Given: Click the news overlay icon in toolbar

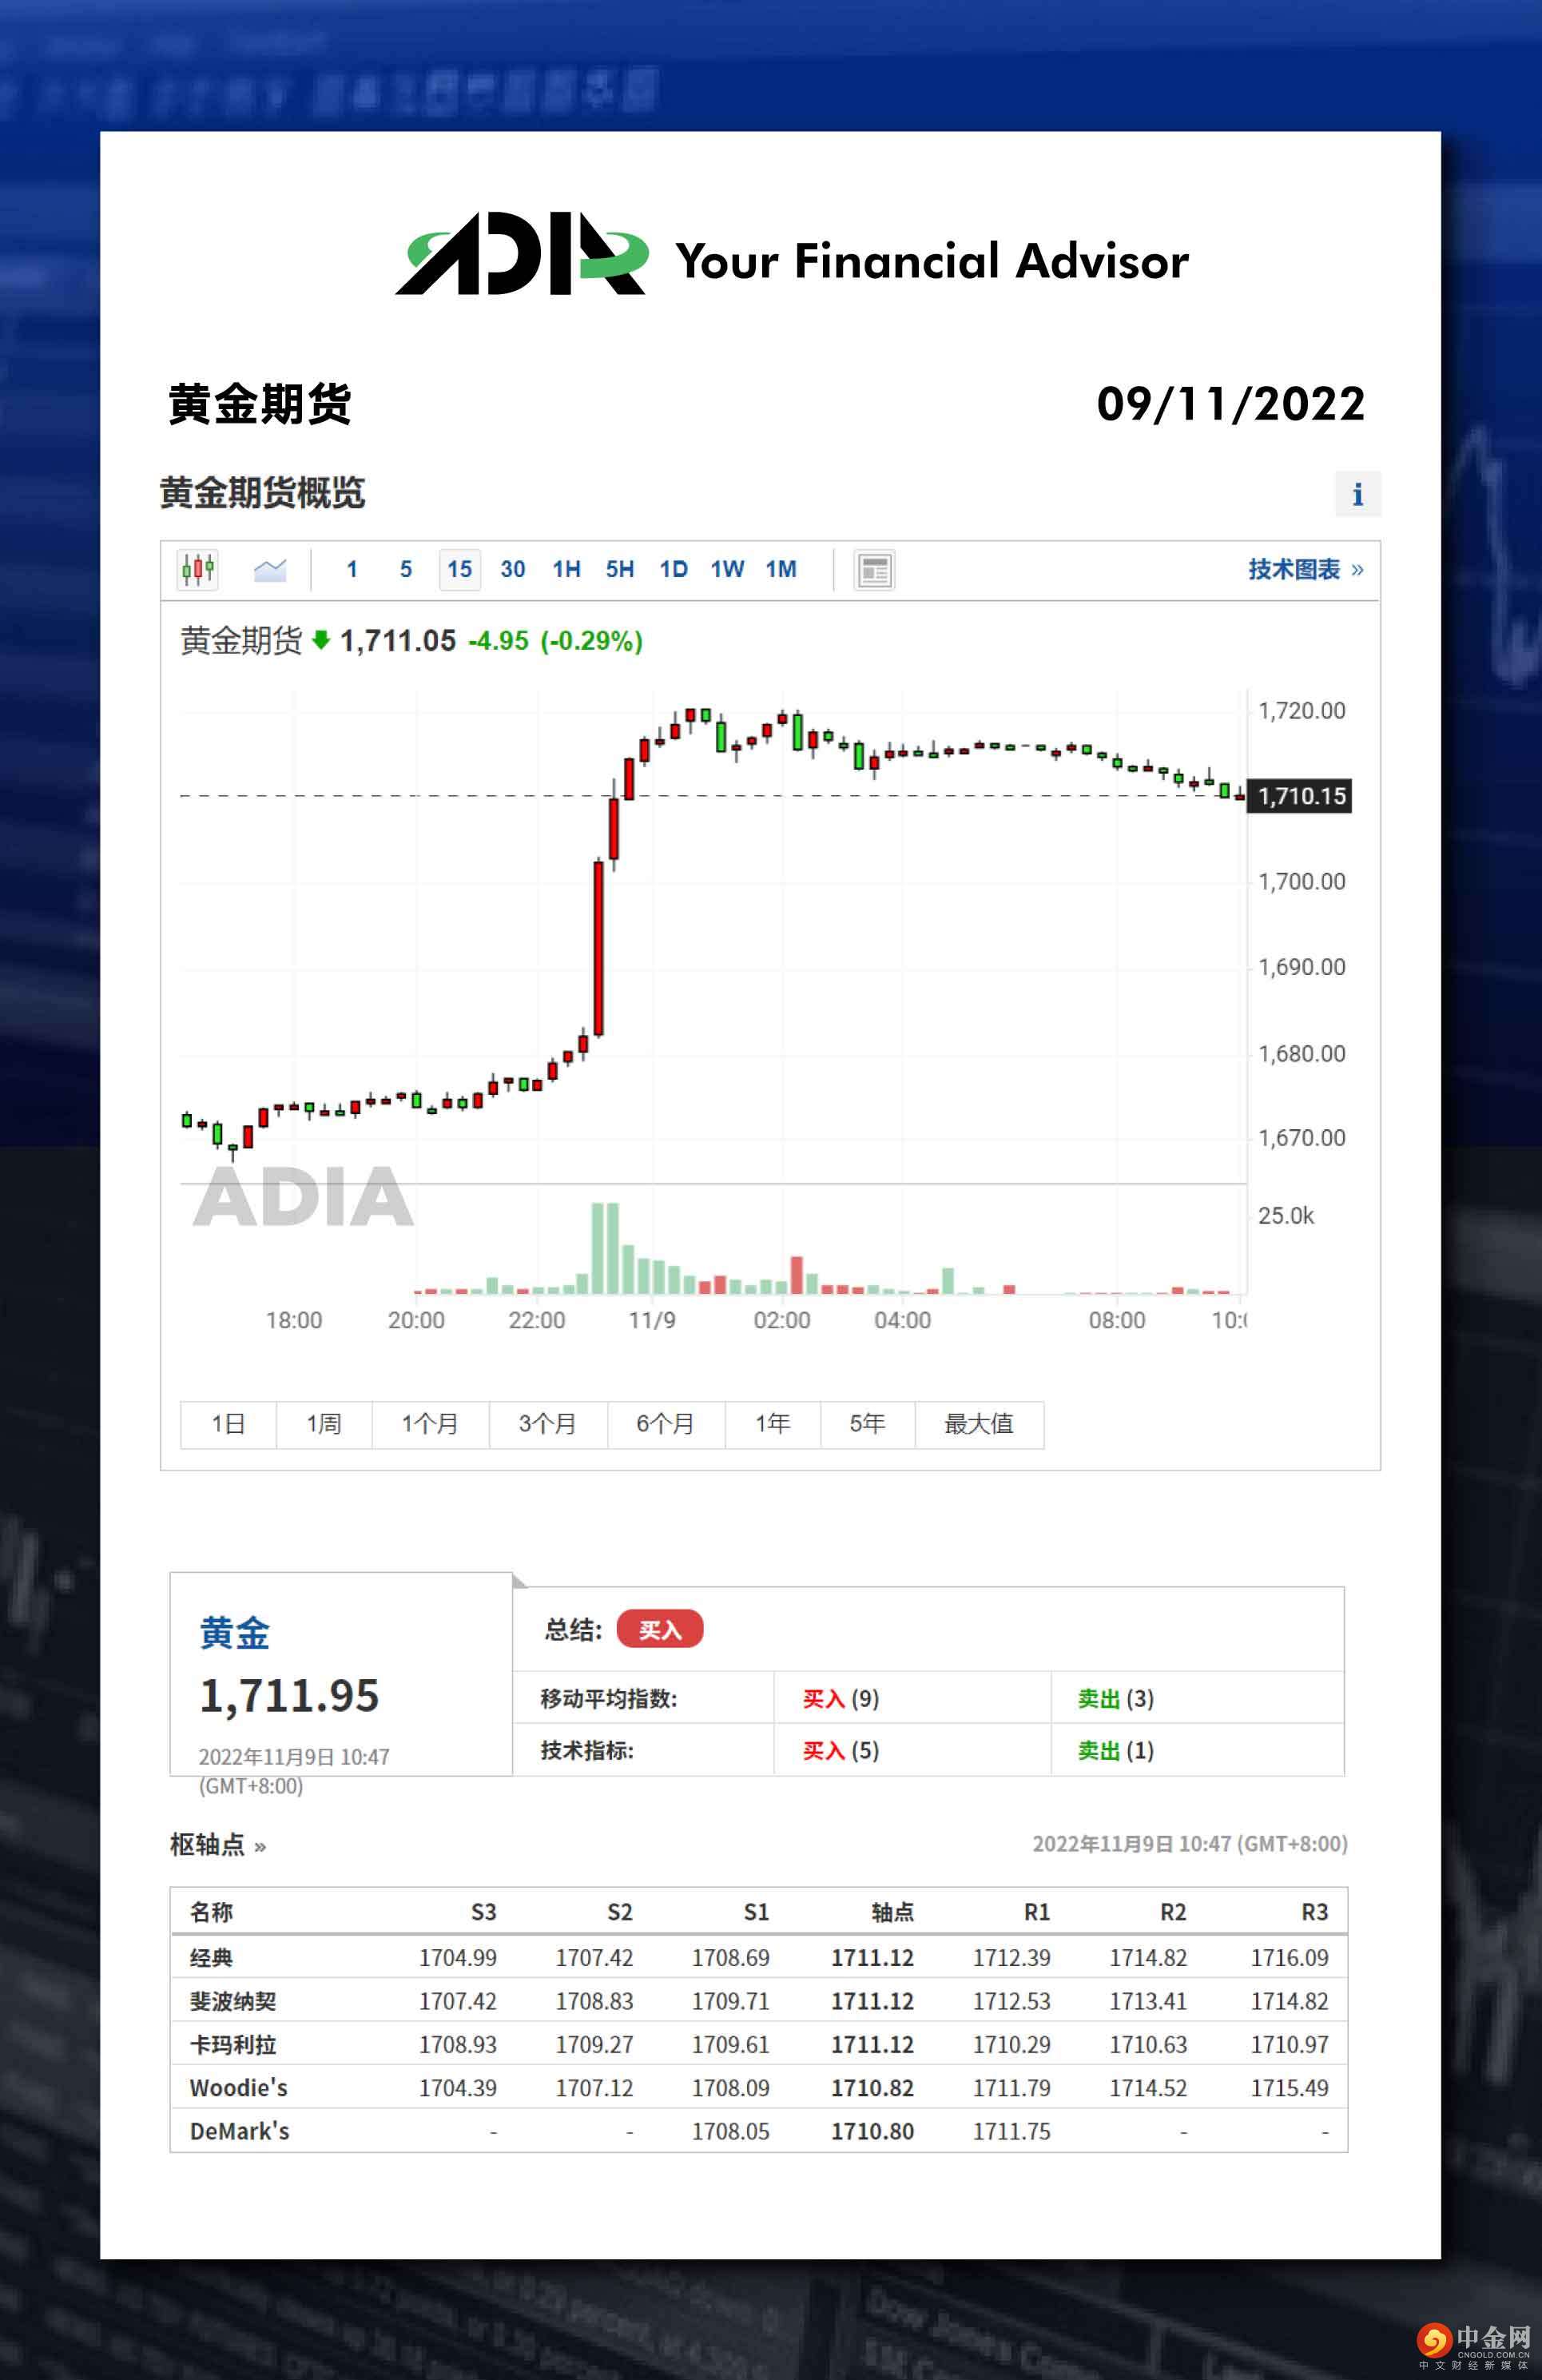Looking at the screenshot, I should (x=874, y=570).
